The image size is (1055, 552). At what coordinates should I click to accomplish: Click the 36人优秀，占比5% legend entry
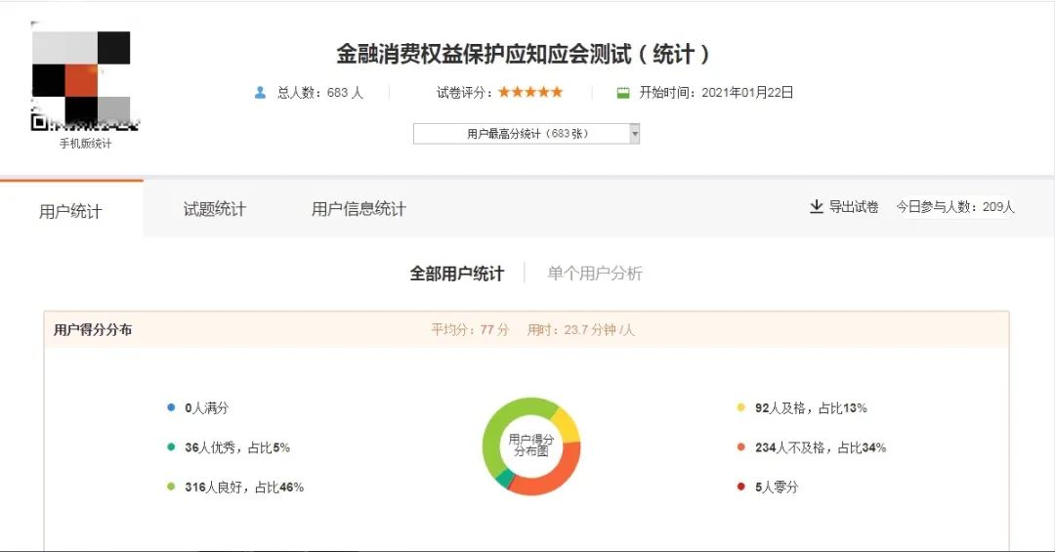click(237, 447)
